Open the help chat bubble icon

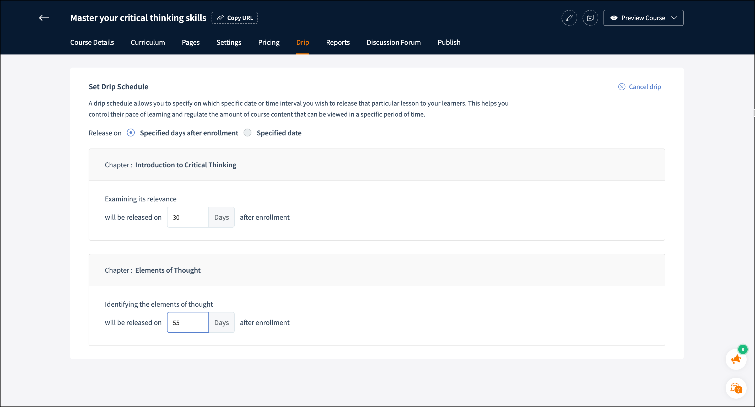[736, 388]
